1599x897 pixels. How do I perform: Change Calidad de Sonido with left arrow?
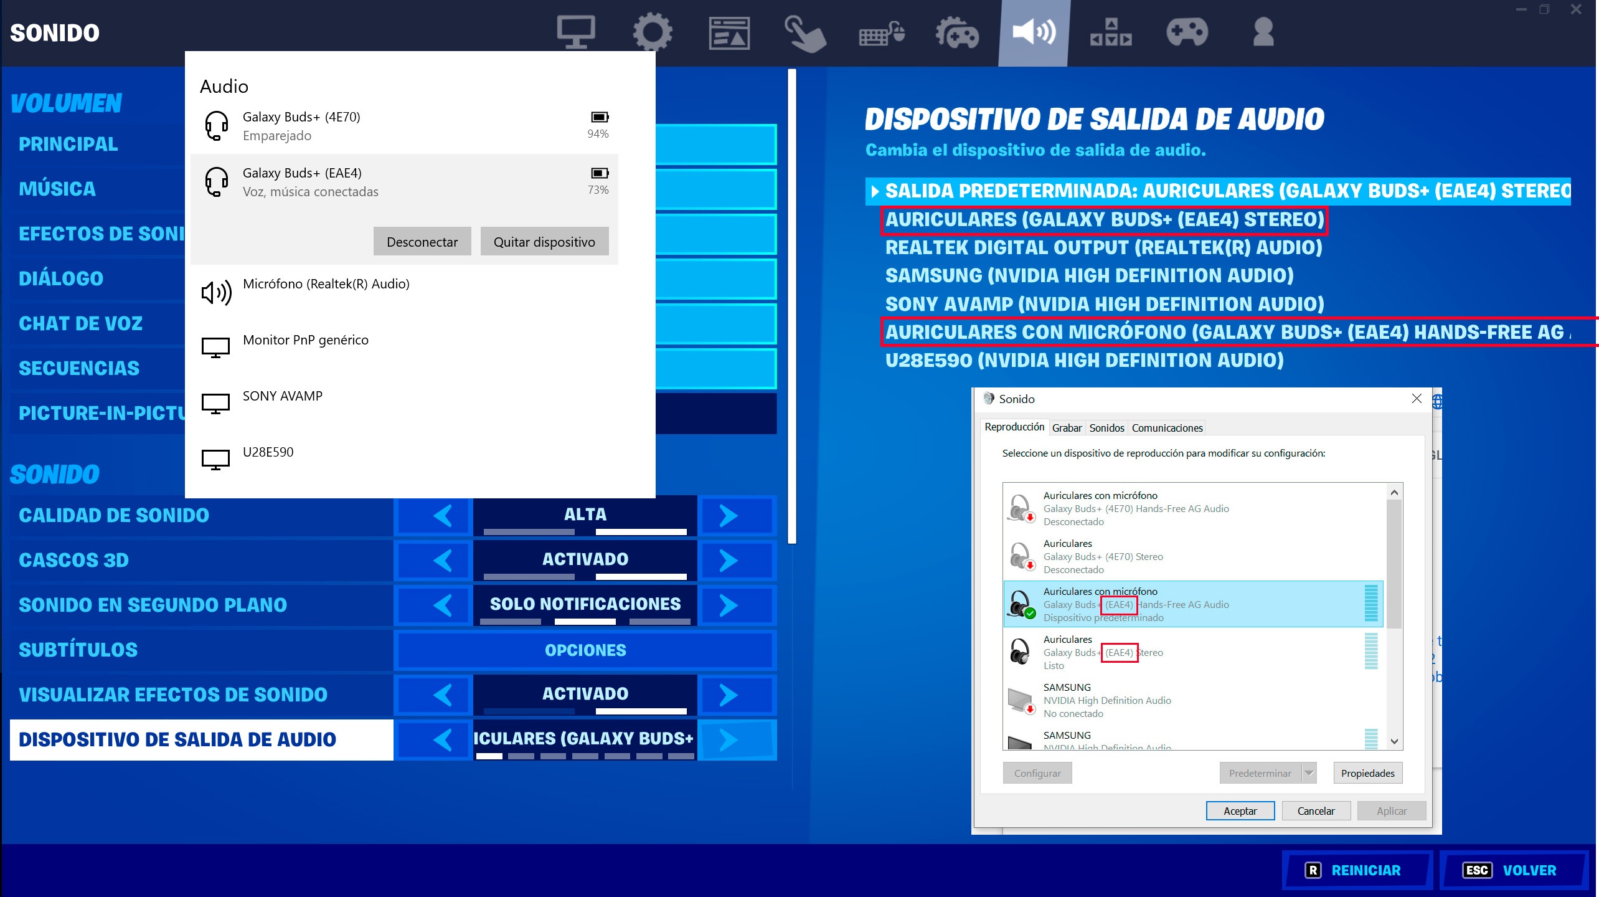click(x=443, y=515)
